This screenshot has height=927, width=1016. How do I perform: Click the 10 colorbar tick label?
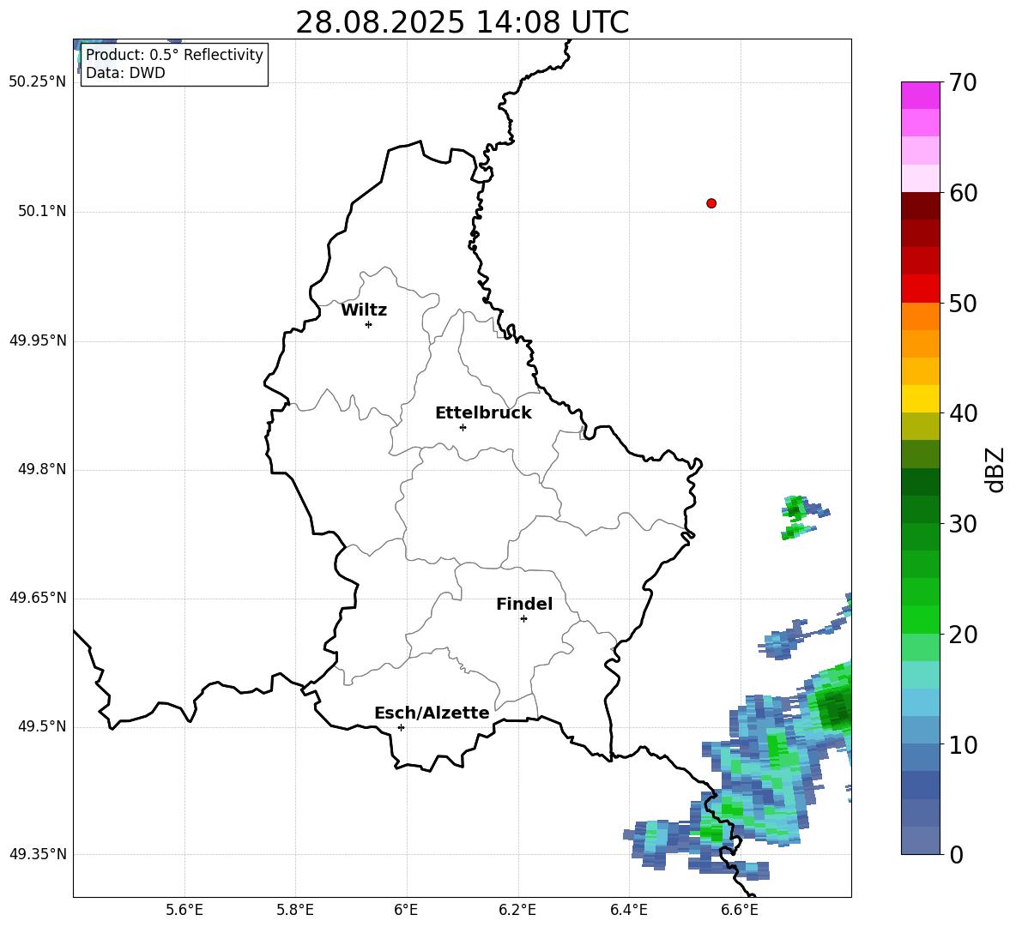point(963,744)
